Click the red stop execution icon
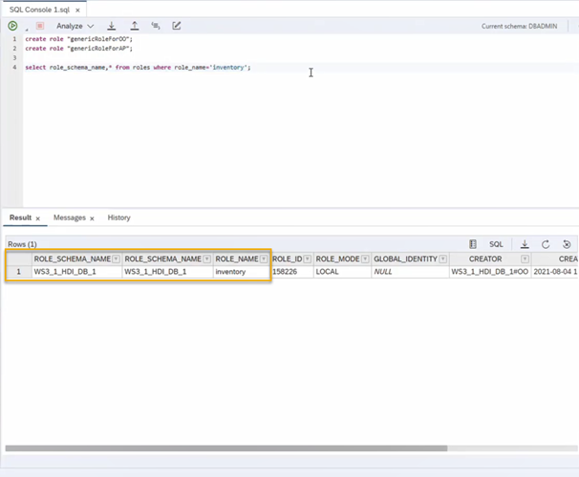 coord(40,26)
